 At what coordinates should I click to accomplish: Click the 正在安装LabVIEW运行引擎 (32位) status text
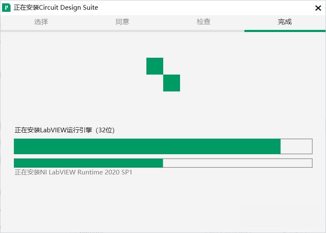pyautogui.click(x=65, y=130)
